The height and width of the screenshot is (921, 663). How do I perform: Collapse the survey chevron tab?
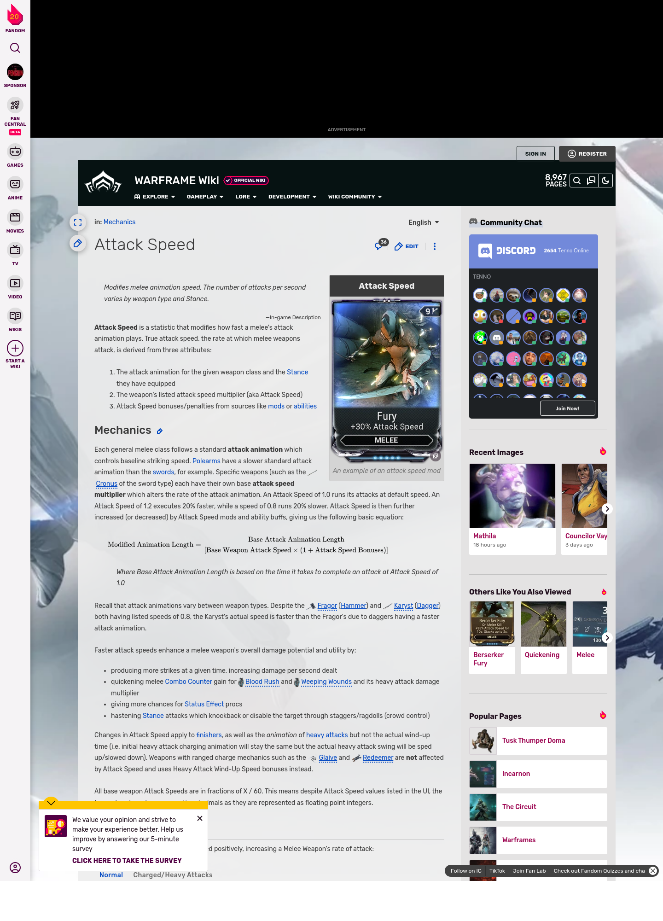coord(51,802)
